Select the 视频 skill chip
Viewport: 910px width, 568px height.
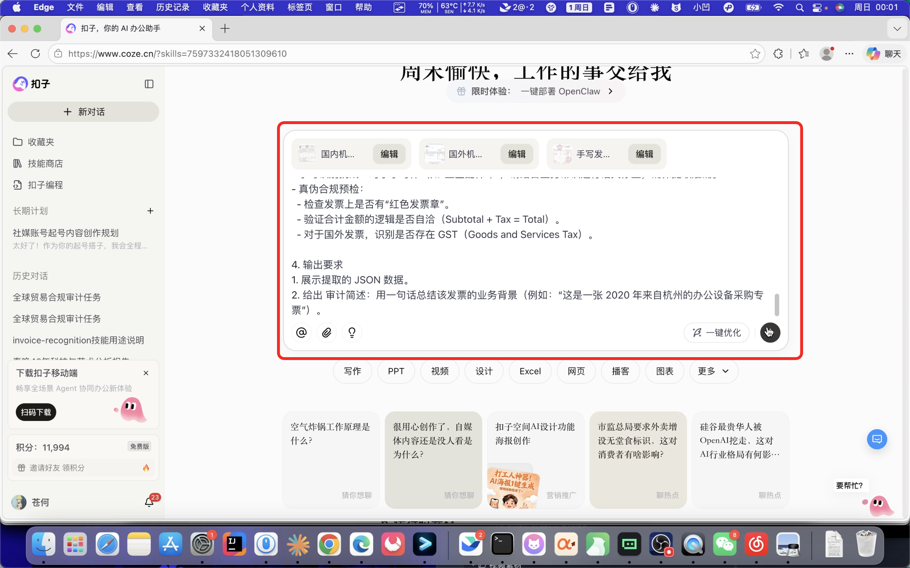tap(440, 371)
